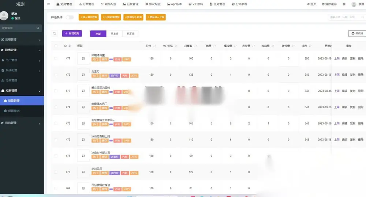Viewport: 366px width, 197px height.
Task: Tick the checkbox for row 475
Action: point(56,91)
